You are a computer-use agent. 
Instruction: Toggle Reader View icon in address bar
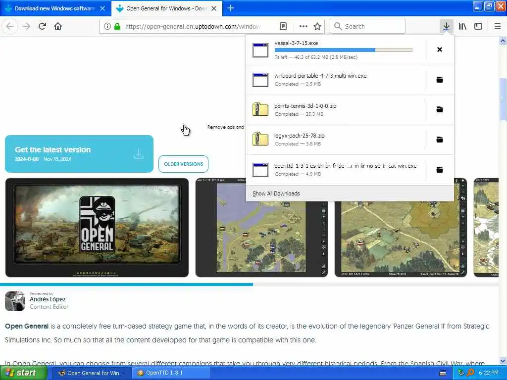pyautogui.click(x=283, y=26)
